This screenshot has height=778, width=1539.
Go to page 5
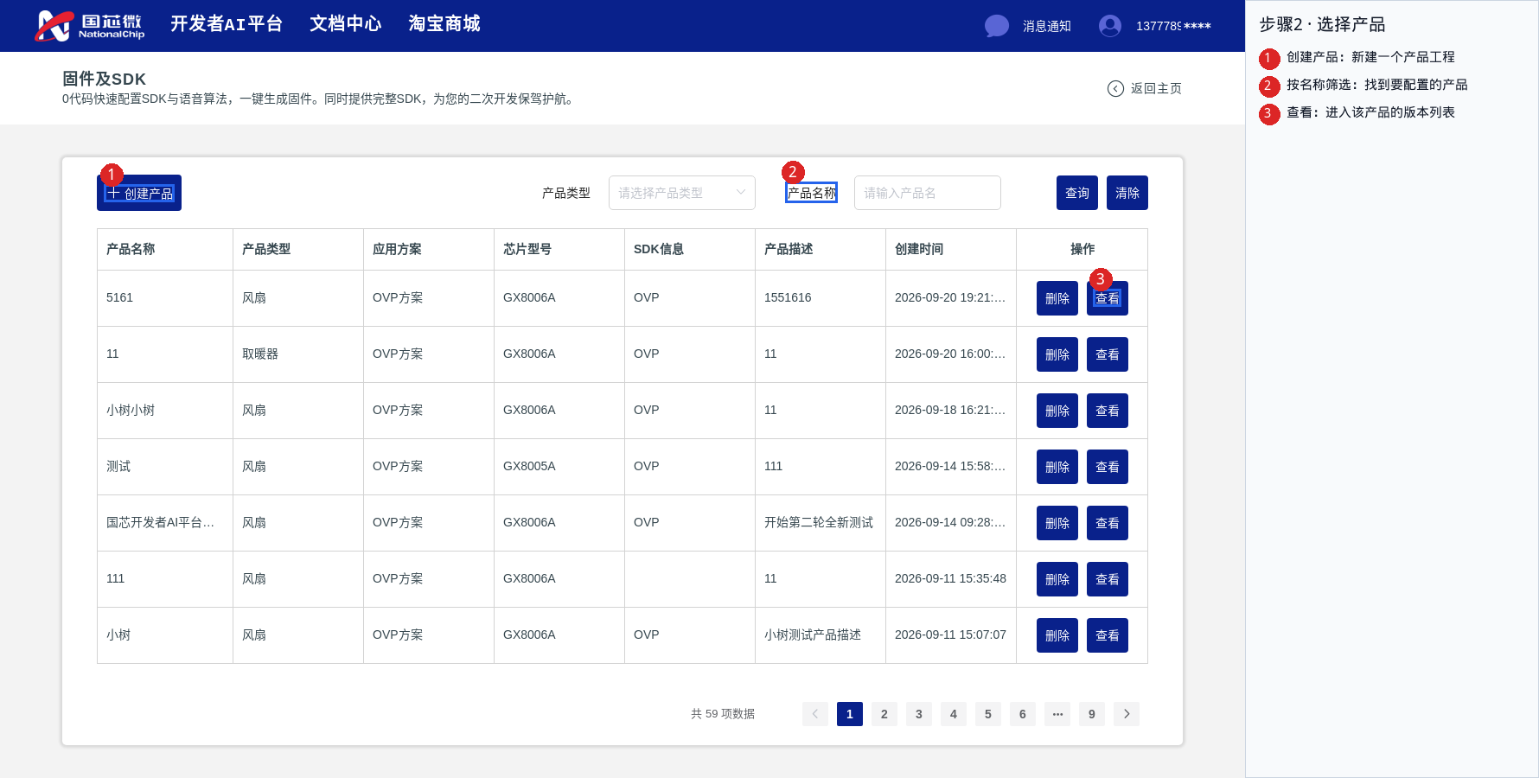pos(988,714)
